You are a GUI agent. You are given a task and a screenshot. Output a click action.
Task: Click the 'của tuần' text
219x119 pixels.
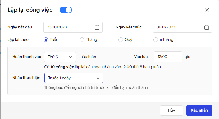click(88, 57)
